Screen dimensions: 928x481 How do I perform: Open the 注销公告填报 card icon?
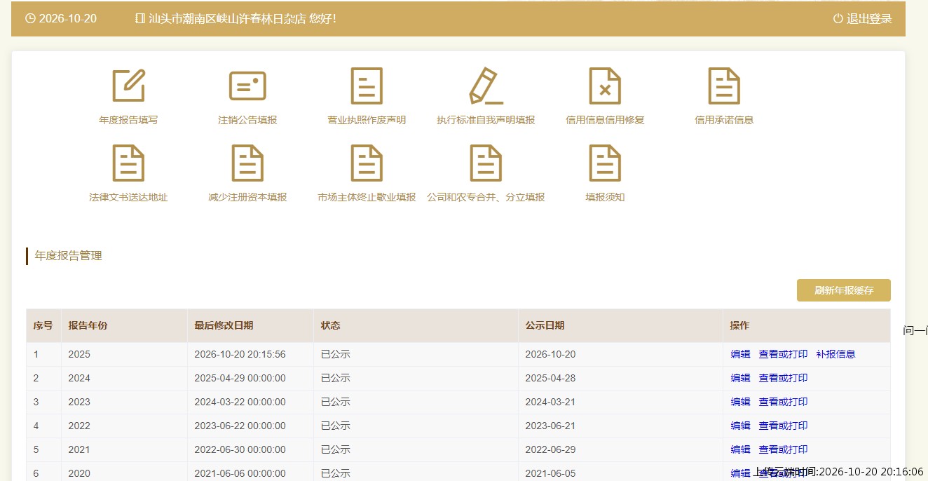tap(247, 86)
